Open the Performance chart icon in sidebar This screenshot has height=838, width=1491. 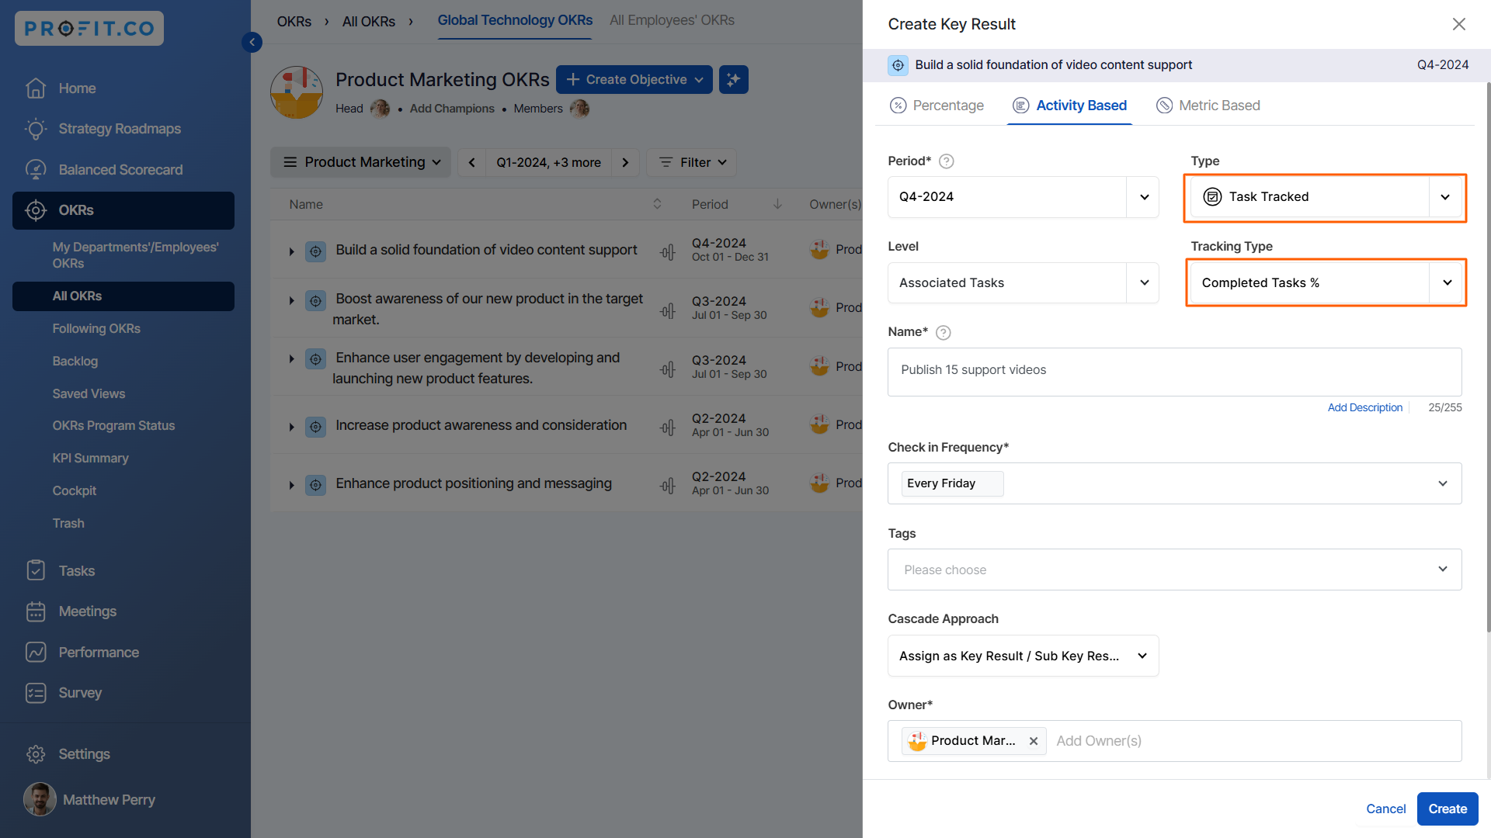pyautogui.click(x=36, y=653)
